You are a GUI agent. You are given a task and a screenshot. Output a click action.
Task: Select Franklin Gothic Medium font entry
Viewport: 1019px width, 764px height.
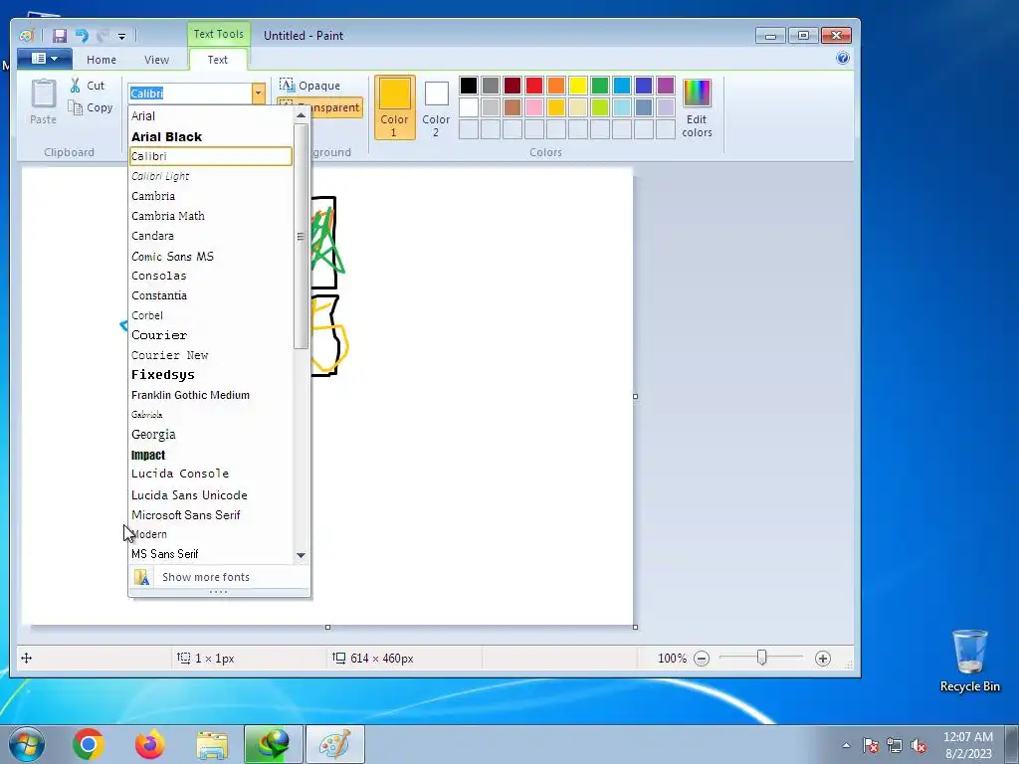tap(211, 395)
